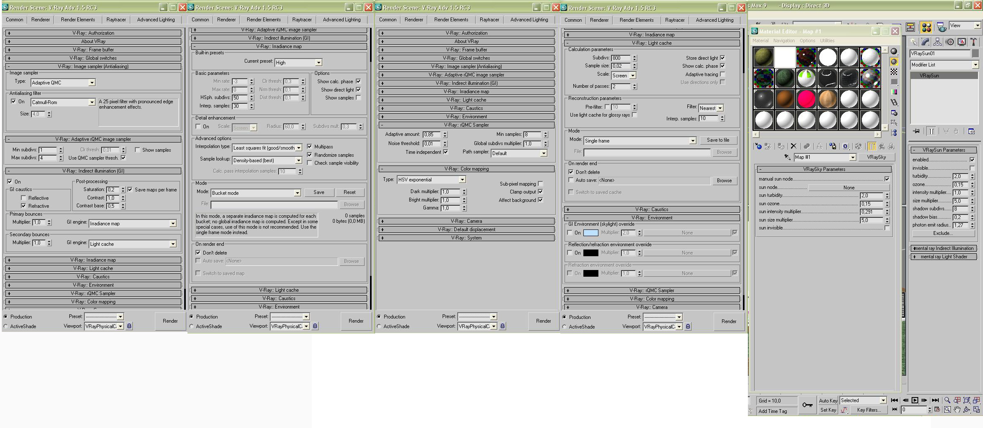
Task: Click the VRaySky map type button
Action: (876, 157)
